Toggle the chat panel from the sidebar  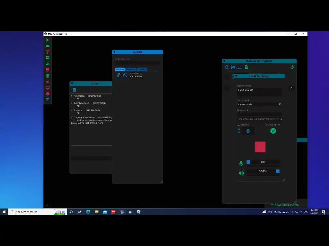[x=48, y=58]
